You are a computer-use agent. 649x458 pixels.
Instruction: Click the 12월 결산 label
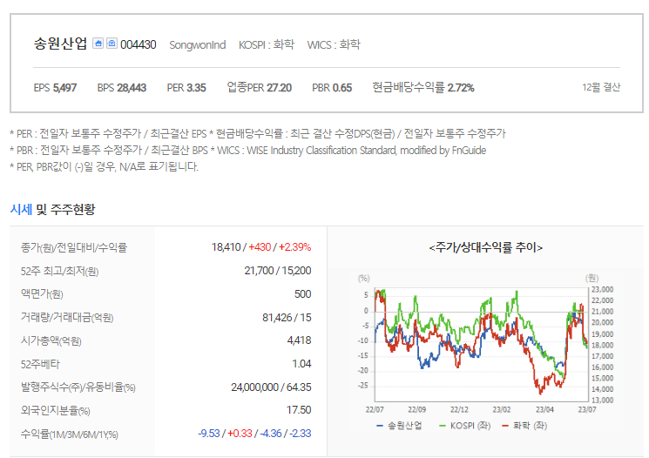click(x=601, y=87)
